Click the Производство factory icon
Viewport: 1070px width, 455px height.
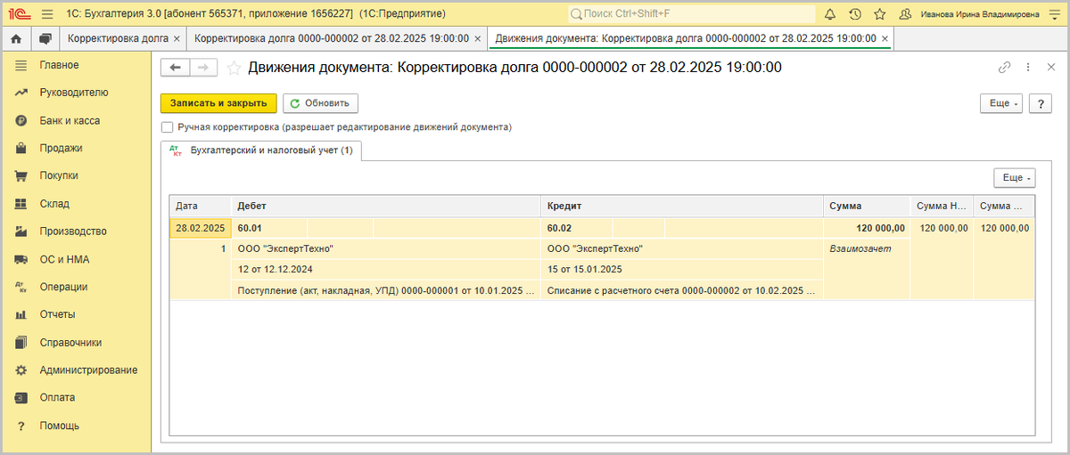pos(21,232)
